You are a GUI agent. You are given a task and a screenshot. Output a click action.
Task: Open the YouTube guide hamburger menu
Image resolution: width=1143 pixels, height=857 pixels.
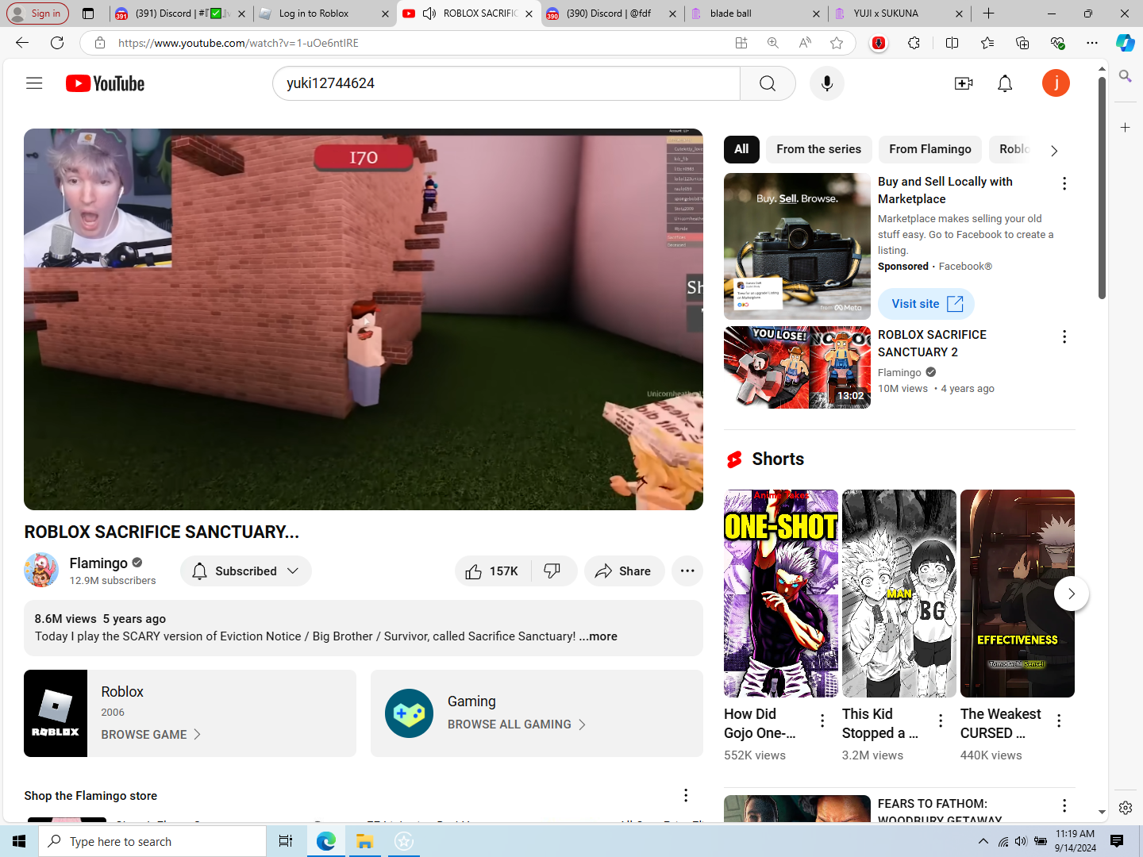tap(34, 83)
